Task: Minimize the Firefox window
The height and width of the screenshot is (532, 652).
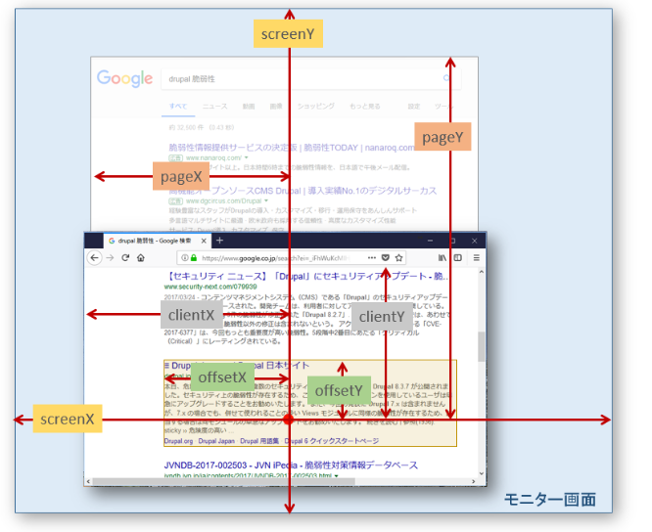Action: [431, 241]
